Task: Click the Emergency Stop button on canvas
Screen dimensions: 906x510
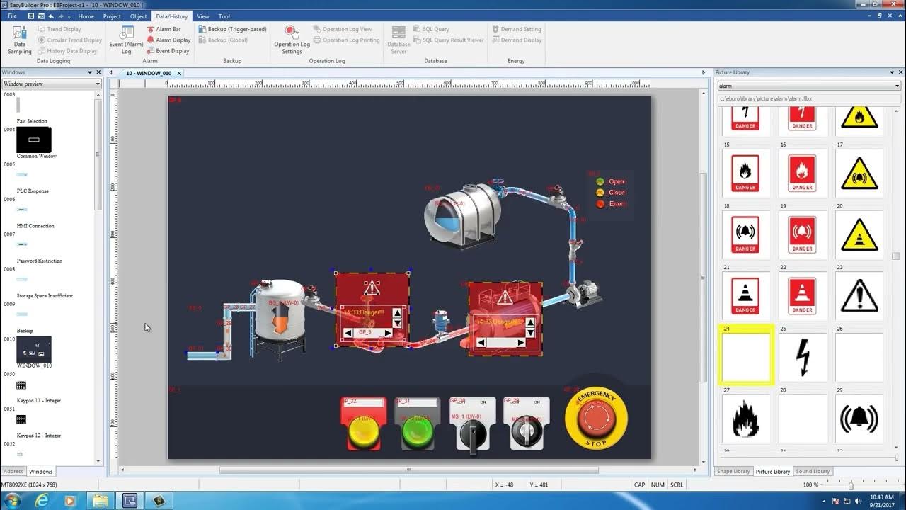Action: click(596, 419)
